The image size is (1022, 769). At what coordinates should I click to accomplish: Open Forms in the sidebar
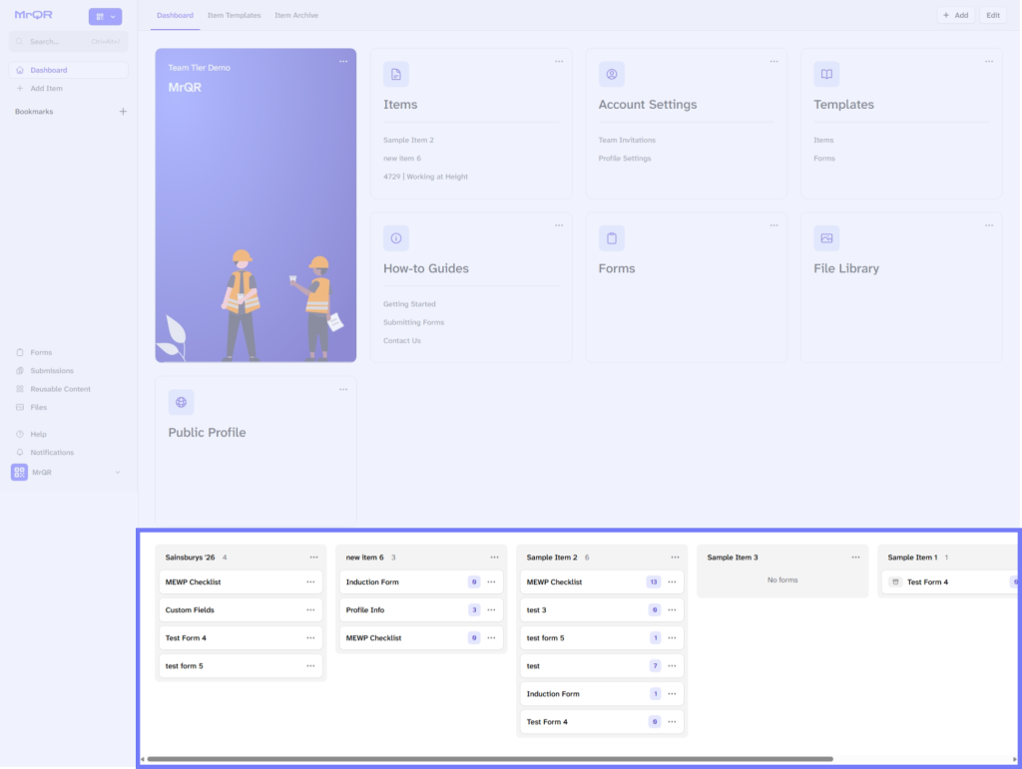point(40,352)
